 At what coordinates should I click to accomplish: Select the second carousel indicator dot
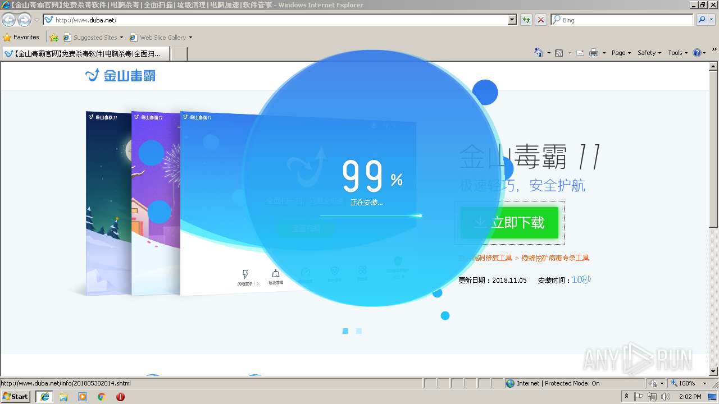pos(359,331)
